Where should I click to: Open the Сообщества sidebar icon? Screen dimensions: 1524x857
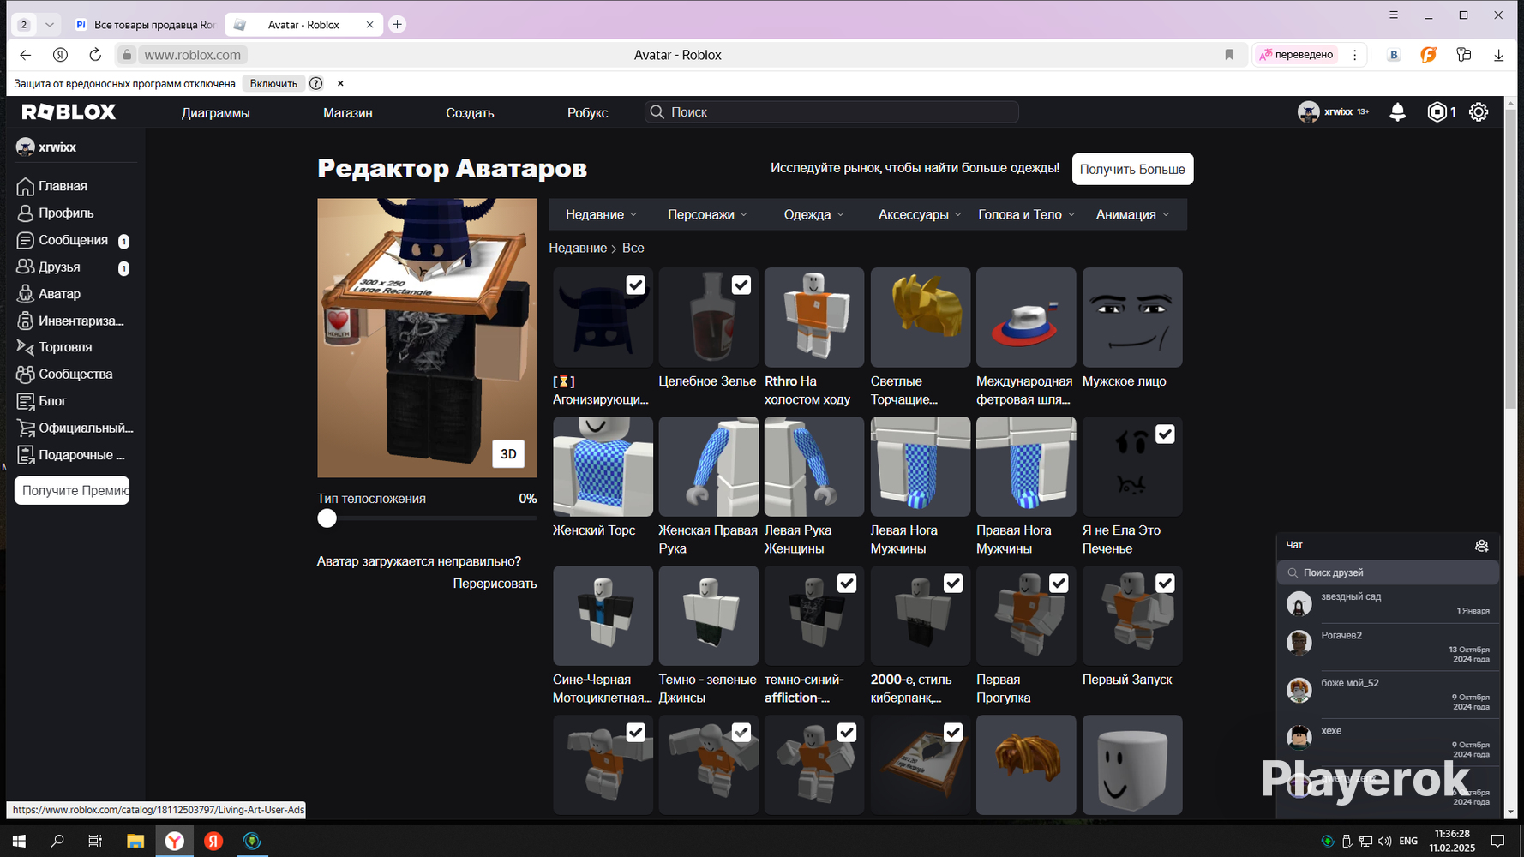coord(26,375)
